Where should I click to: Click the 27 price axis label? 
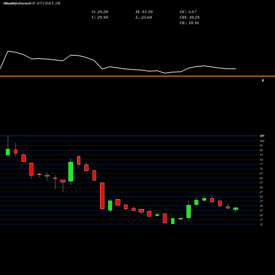[261, 211]
